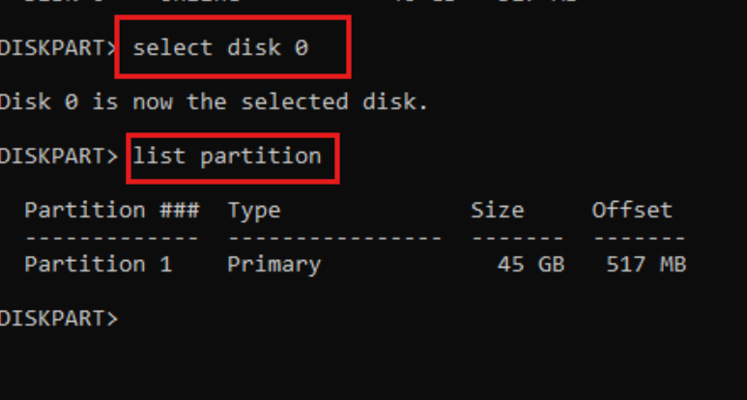Select the "Size" column header
The width and height of the screenshot is (747, 400).
pos(497,210)
